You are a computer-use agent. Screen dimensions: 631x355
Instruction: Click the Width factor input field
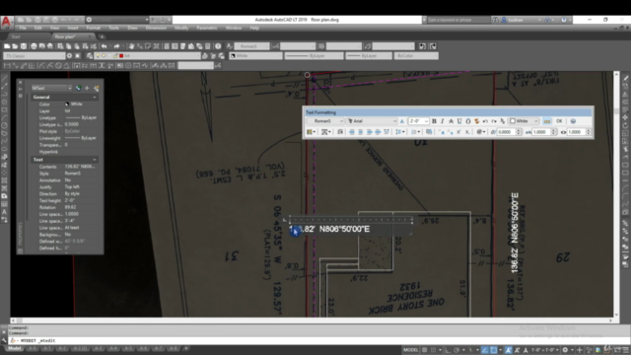click(x=576, y=132)
